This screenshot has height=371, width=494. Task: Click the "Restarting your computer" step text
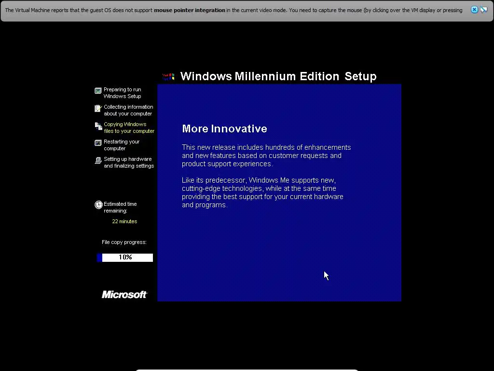pos(121,145)
